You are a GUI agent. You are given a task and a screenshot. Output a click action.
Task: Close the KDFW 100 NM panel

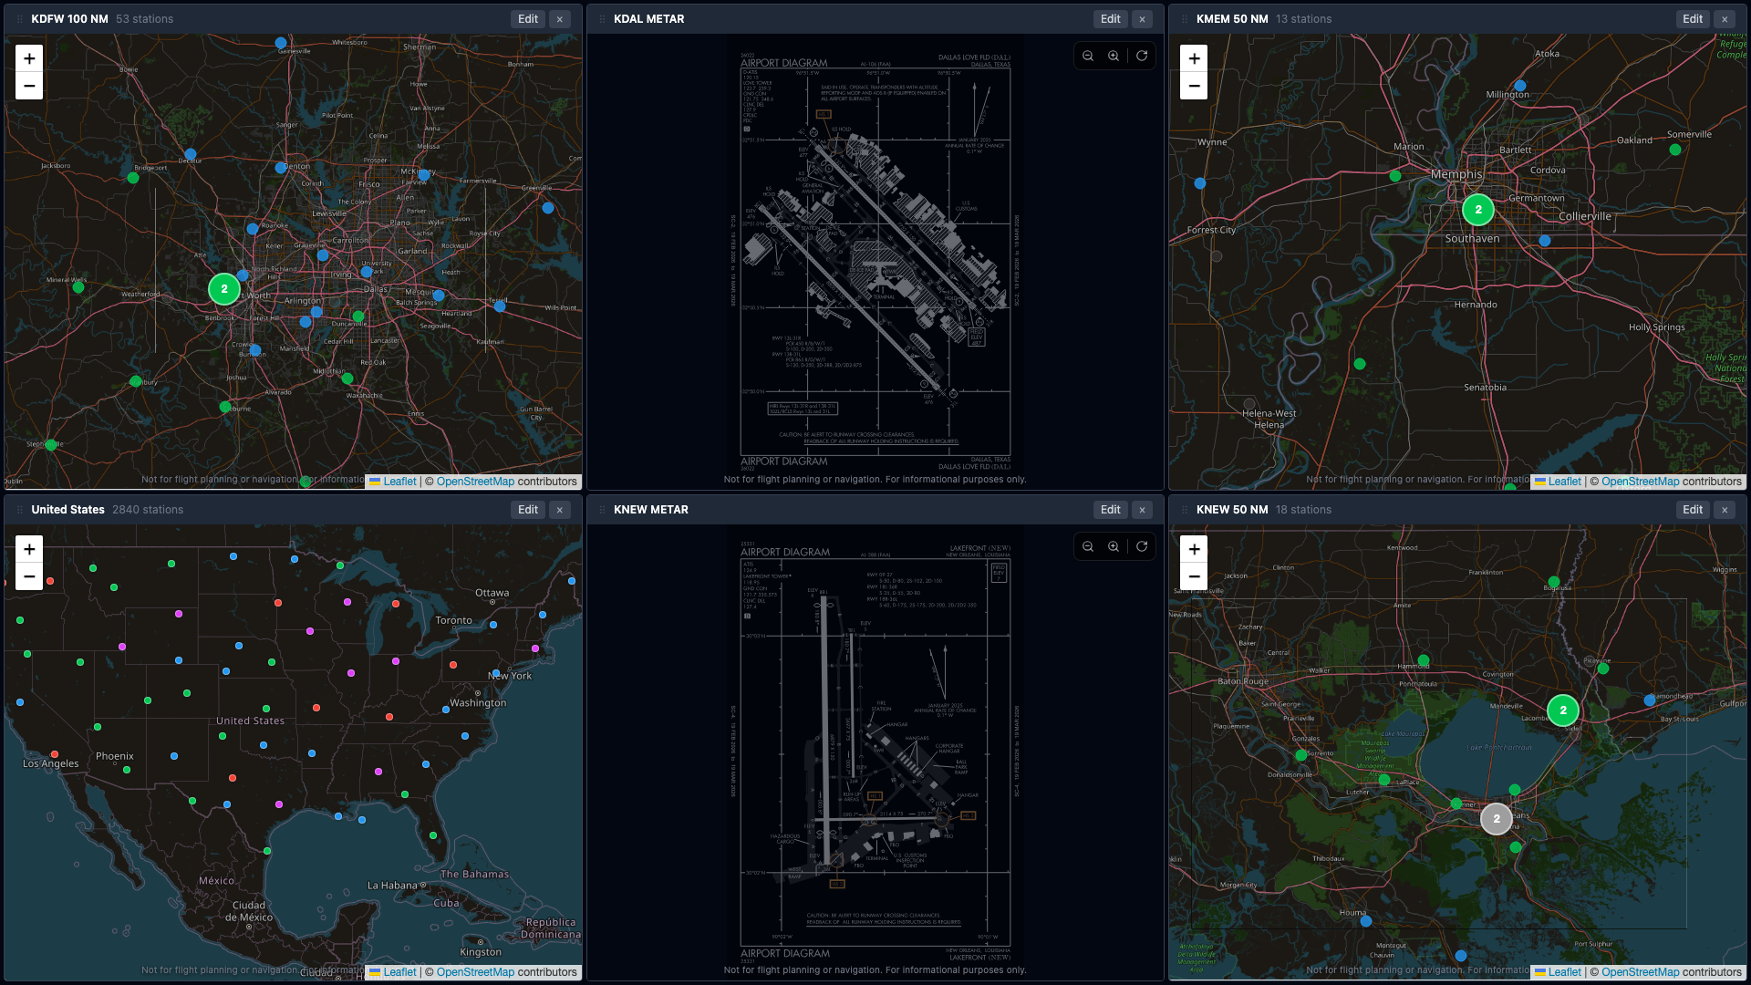[560, 19]
